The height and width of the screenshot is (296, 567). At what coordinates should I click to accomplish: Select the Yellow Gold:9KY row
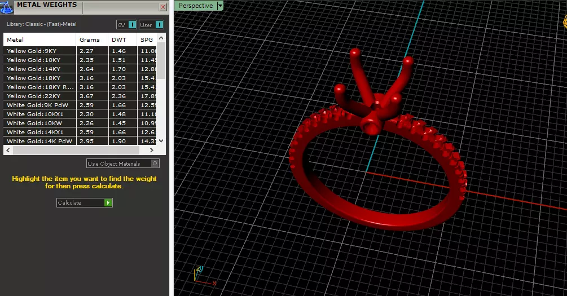click(80, 51)
